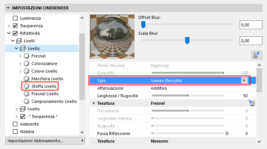
Task: Select the Campionamento Livello circle icon
Action: pyautogui.click(x=27, y=101)
